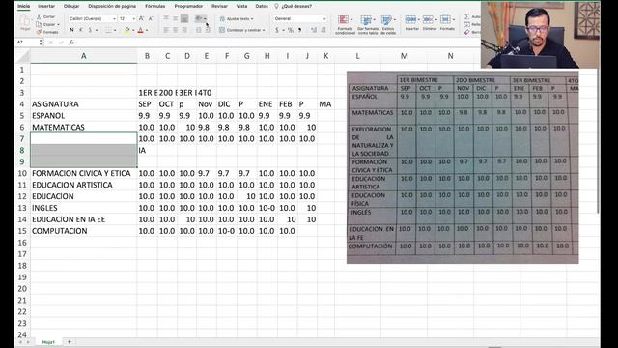
Task: Decrease font size with the smaller A icon
Action: point(151,18)
